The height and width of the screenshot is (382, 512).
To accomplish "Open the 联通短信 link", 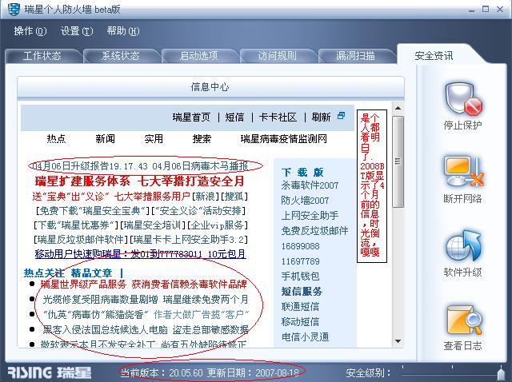I will point(301,306).
